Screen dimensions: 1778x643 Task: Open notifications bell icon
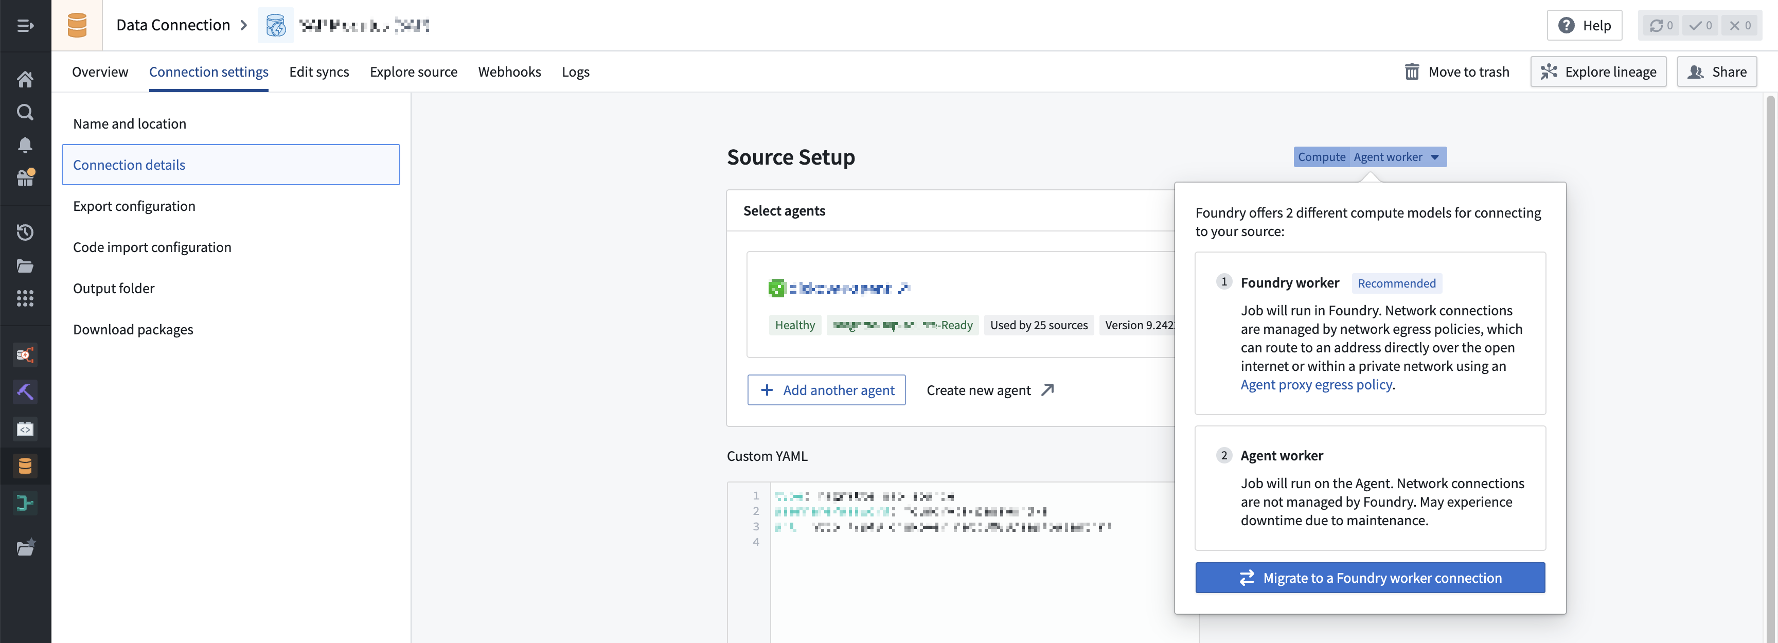[x=25, y=144]
